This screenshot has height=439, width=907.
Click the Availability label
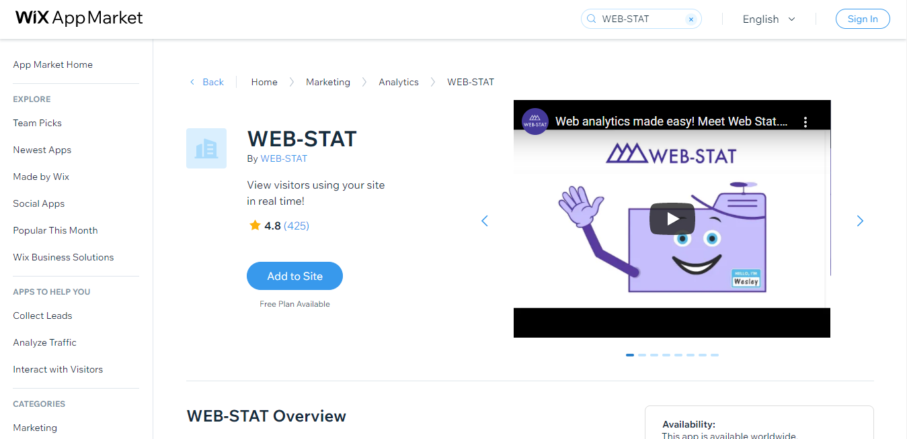688,424
